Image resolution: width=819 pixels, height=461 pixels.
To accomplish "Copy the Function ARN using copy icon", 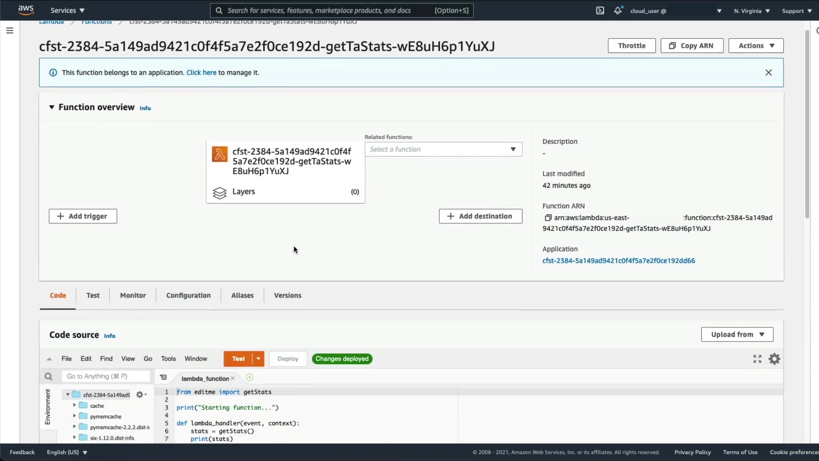I will [548, 218].
